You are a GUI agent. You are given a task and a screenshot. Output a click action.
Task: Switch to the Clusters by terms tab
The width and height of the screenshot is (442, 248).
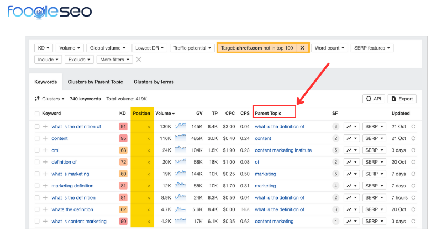click(154, 82)
